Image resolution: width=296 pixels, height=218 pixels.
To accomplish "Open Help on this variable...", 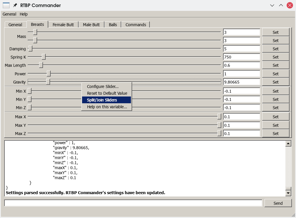I will point(107,107).
